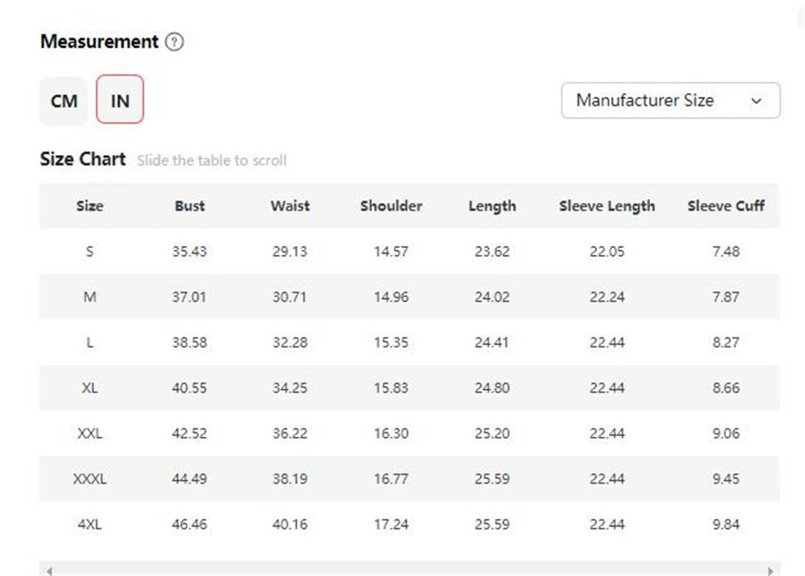Switch units to CM
The width and height of the screenshot is (805, 576).
(x=64, y=101)
